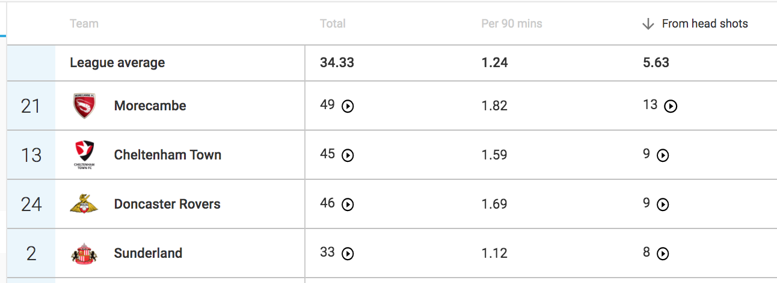777x283 pixels.
Task: Play Cheltenham Town's 9 head shots clips
Action: point(662,155)
